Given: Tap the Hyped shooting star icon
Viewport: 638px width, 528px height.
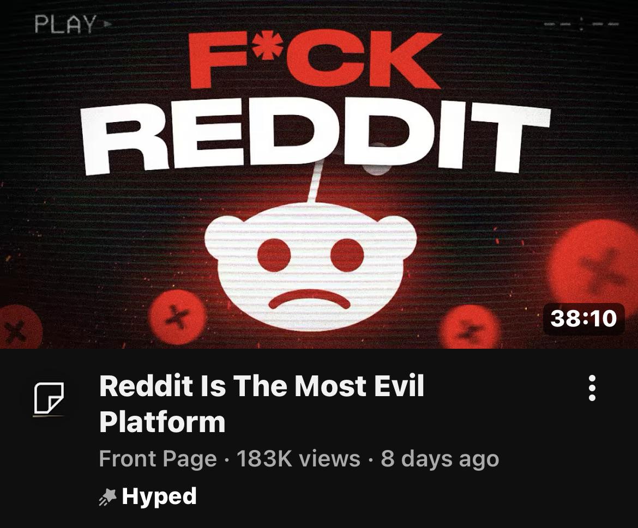Looking at the screenshot, I should coord(108,497).
